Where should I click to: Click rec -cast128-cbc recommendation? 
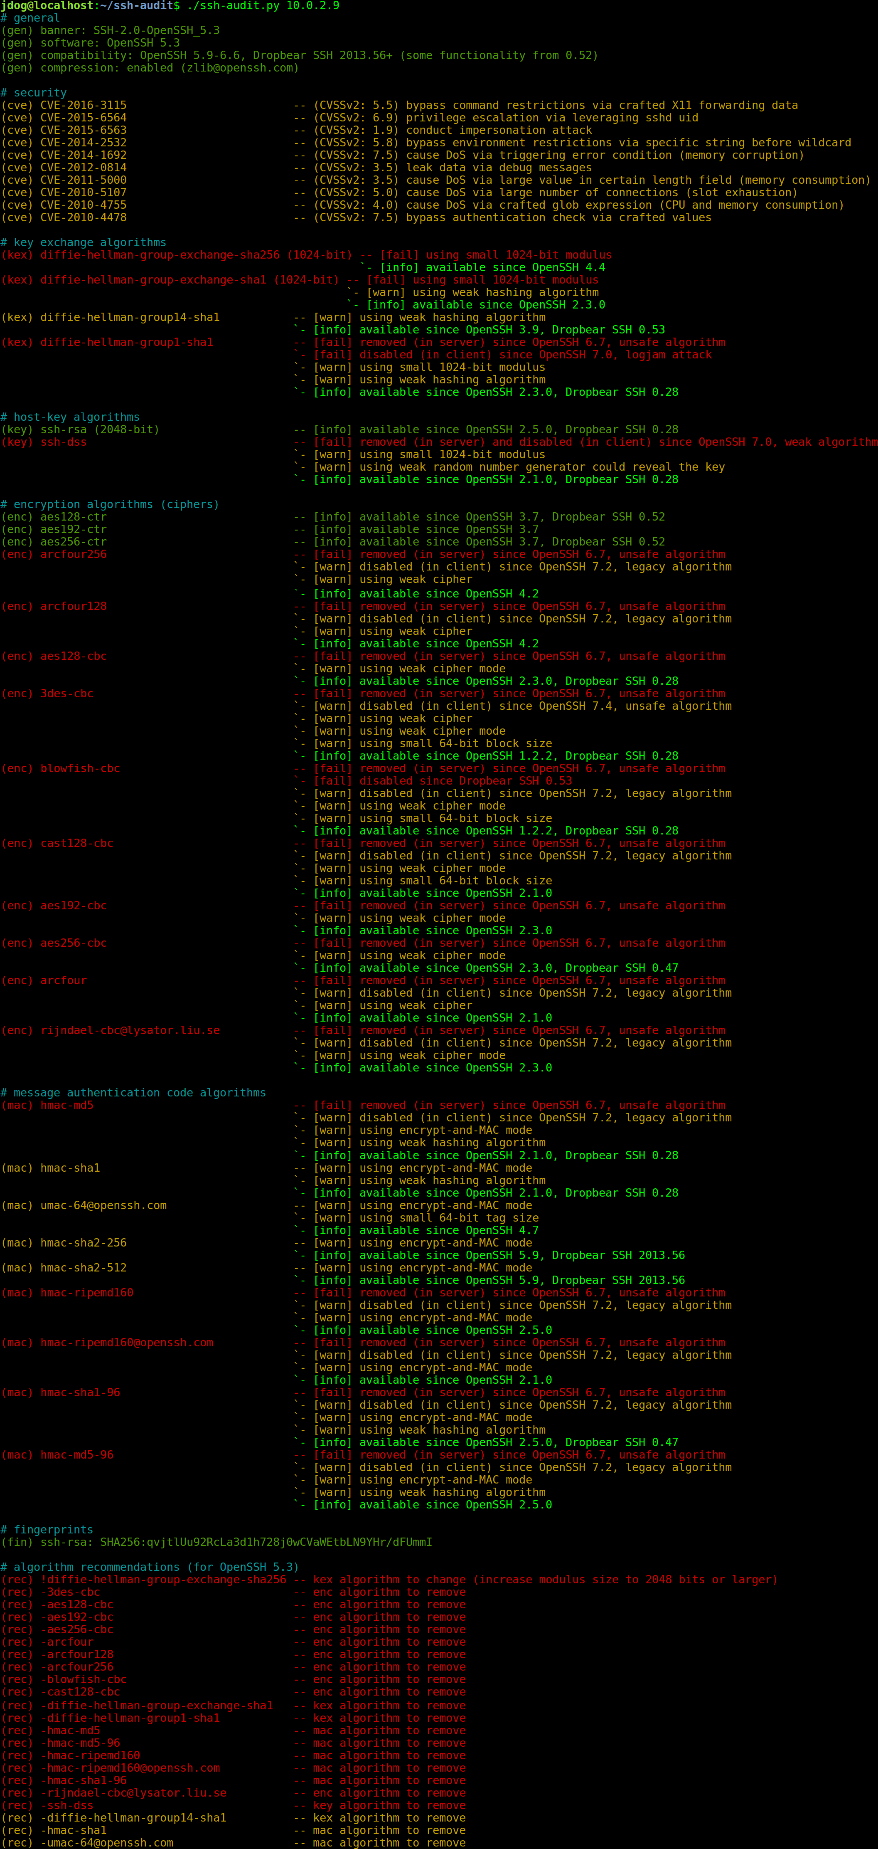click(233, 1692)
